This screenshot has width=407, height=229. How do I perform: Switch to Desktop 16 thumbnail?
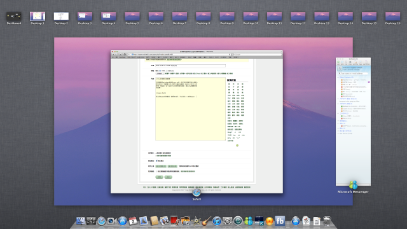coord(393,17)
